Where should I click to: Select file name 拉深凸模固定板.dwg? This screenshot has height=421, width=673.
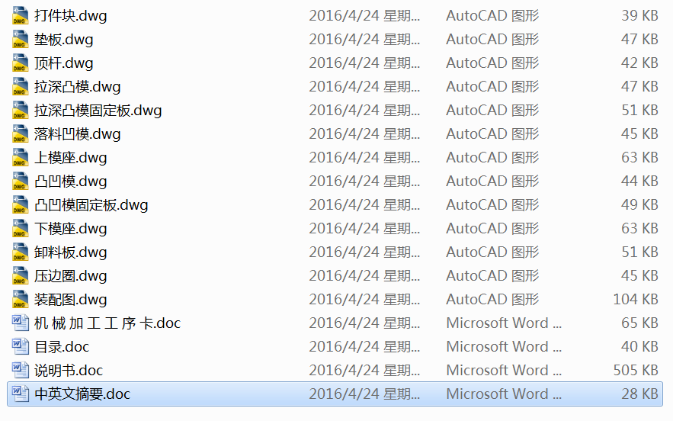[98, 111]
